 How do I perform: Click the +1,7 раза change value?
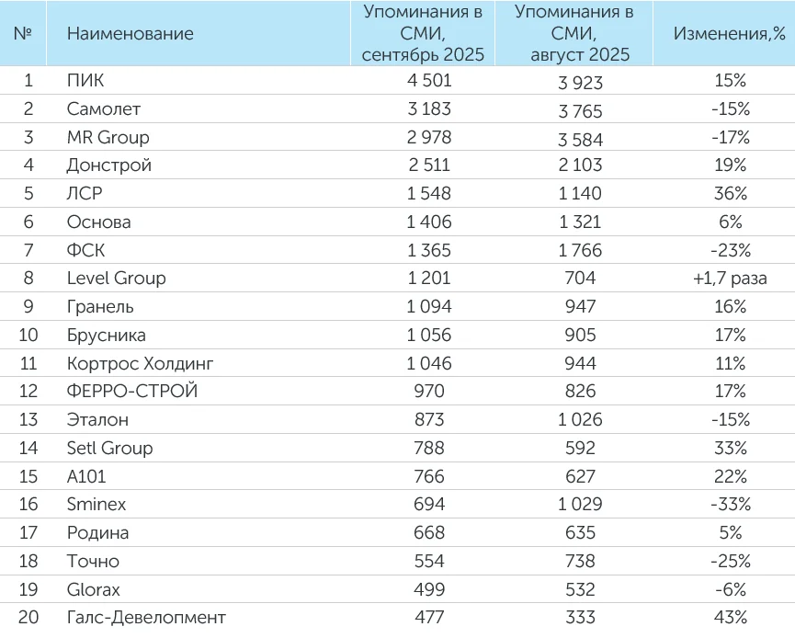(730, 279)
